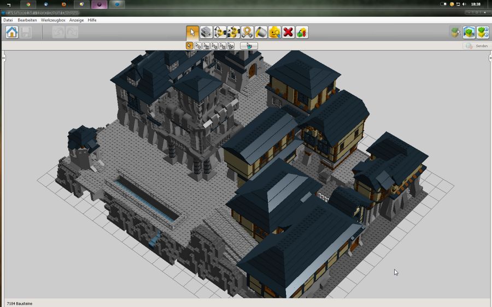Switch to Building Guide mode
This screenshot has height=307, width=492.
tap(482, 32)
